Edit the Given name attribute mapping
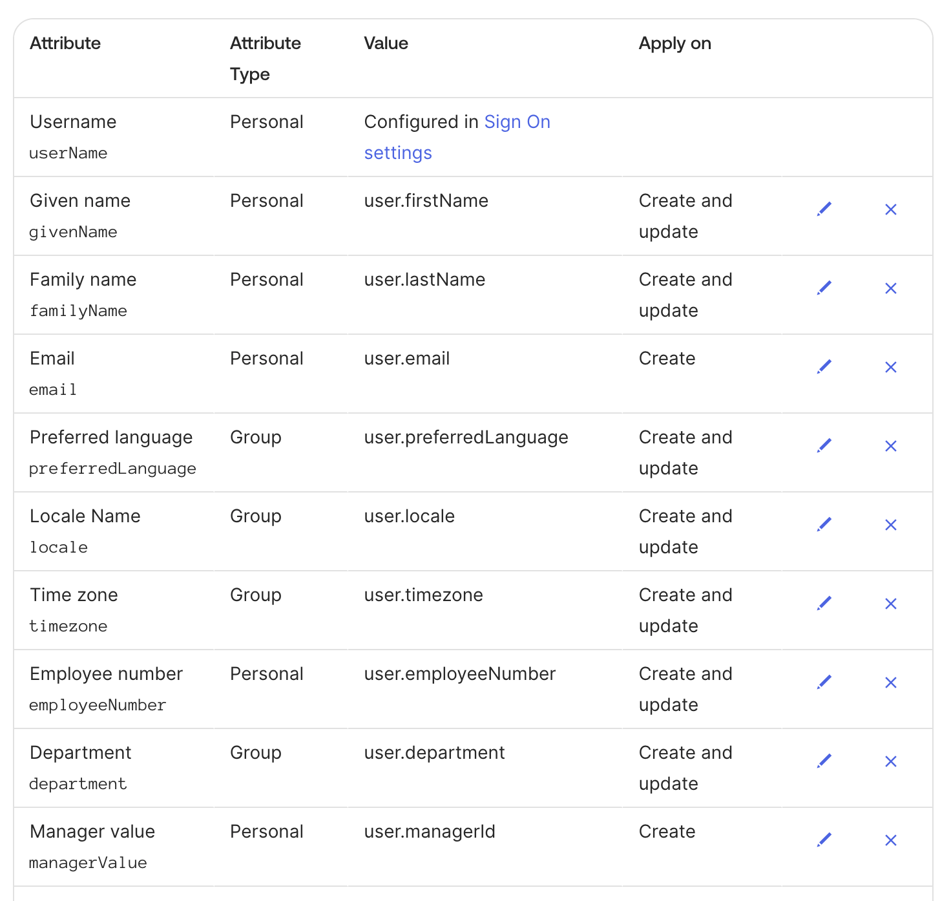Screen dimensions: 951x901 pyautogui.click(x=824, y=208)
